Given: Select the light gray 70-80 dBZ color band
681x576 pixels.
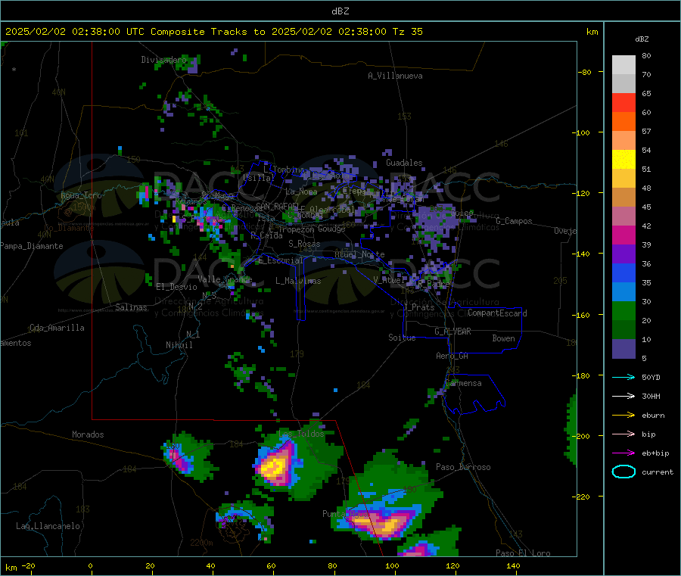Looking at the screenshot, I should pos(623,65).
